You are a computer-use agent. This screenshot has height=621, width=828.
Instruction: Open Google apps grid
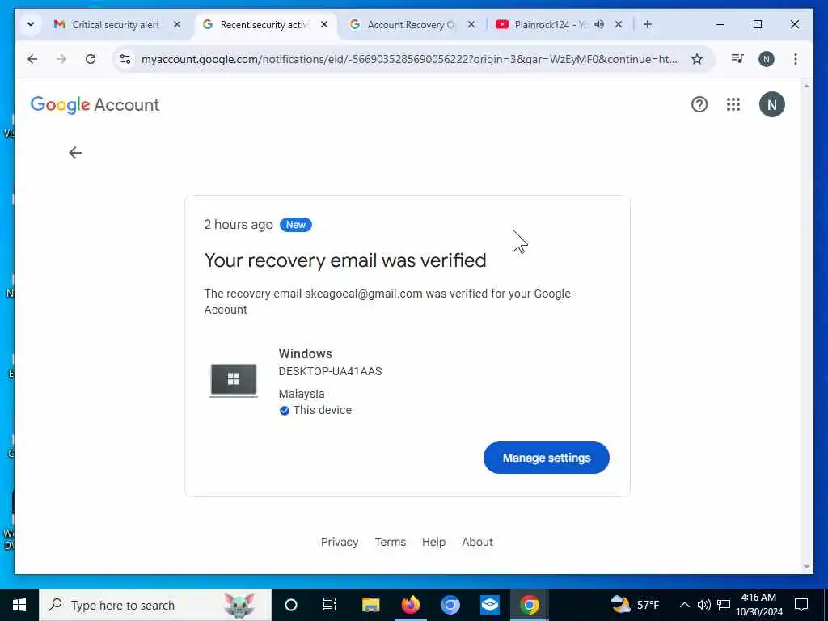[x=733, y=104]
